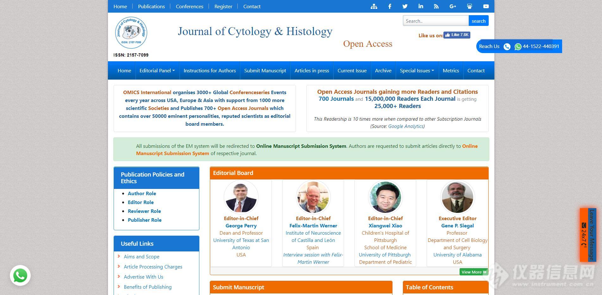Open Benefits of Publishing link
Viewport: 602px width, 295px height.
click(148, 287)
